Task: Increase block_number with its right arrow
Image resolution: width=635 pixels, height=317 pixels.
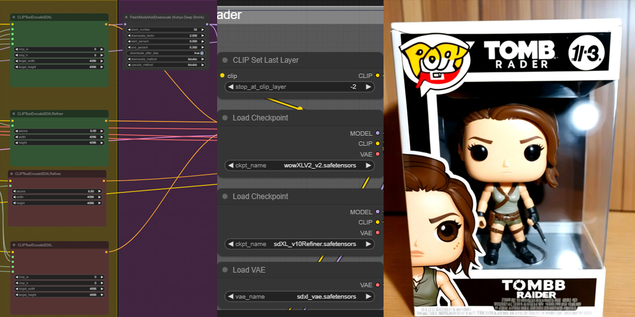Action: [203, 30]
